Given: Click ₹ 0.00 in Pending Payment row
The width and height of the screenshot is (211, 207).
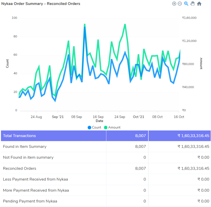Looking at the screenshot, I should (x=203, y=201).
